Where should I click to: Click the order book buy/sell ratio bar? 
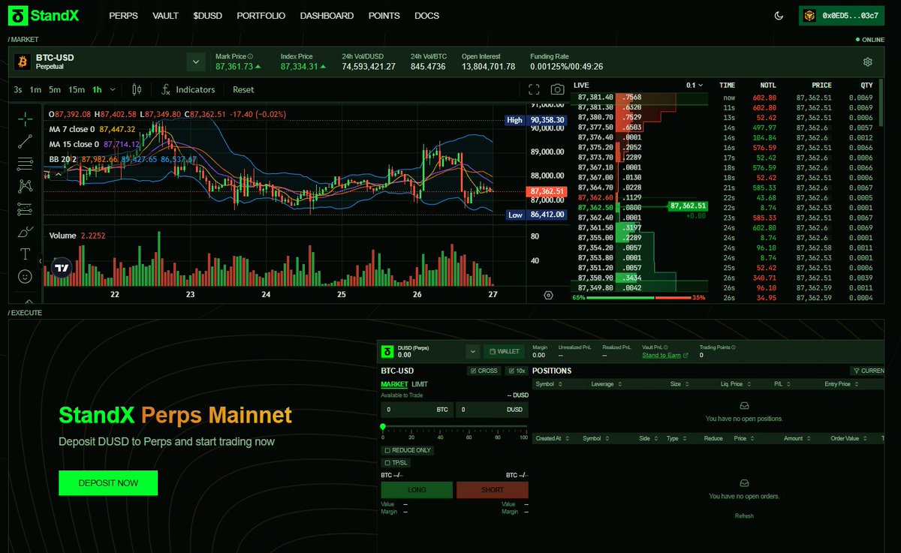640,298
